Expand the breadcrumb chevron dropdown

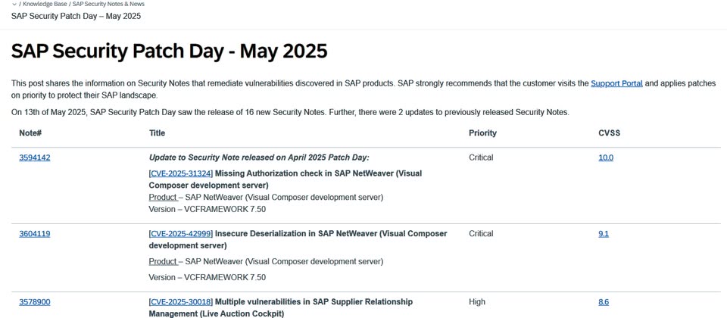click(x=14, y=5)
